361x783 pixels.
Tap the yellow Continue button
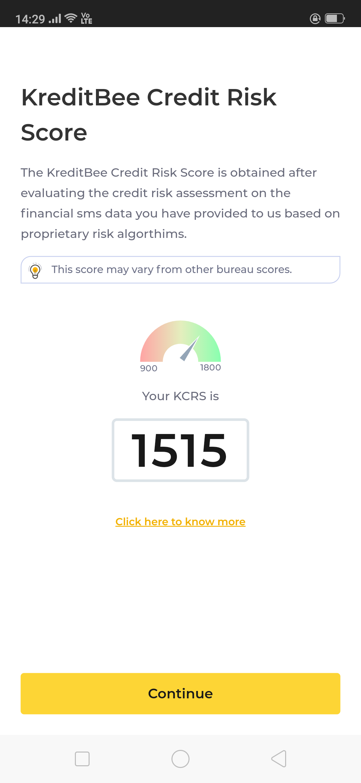180,694
